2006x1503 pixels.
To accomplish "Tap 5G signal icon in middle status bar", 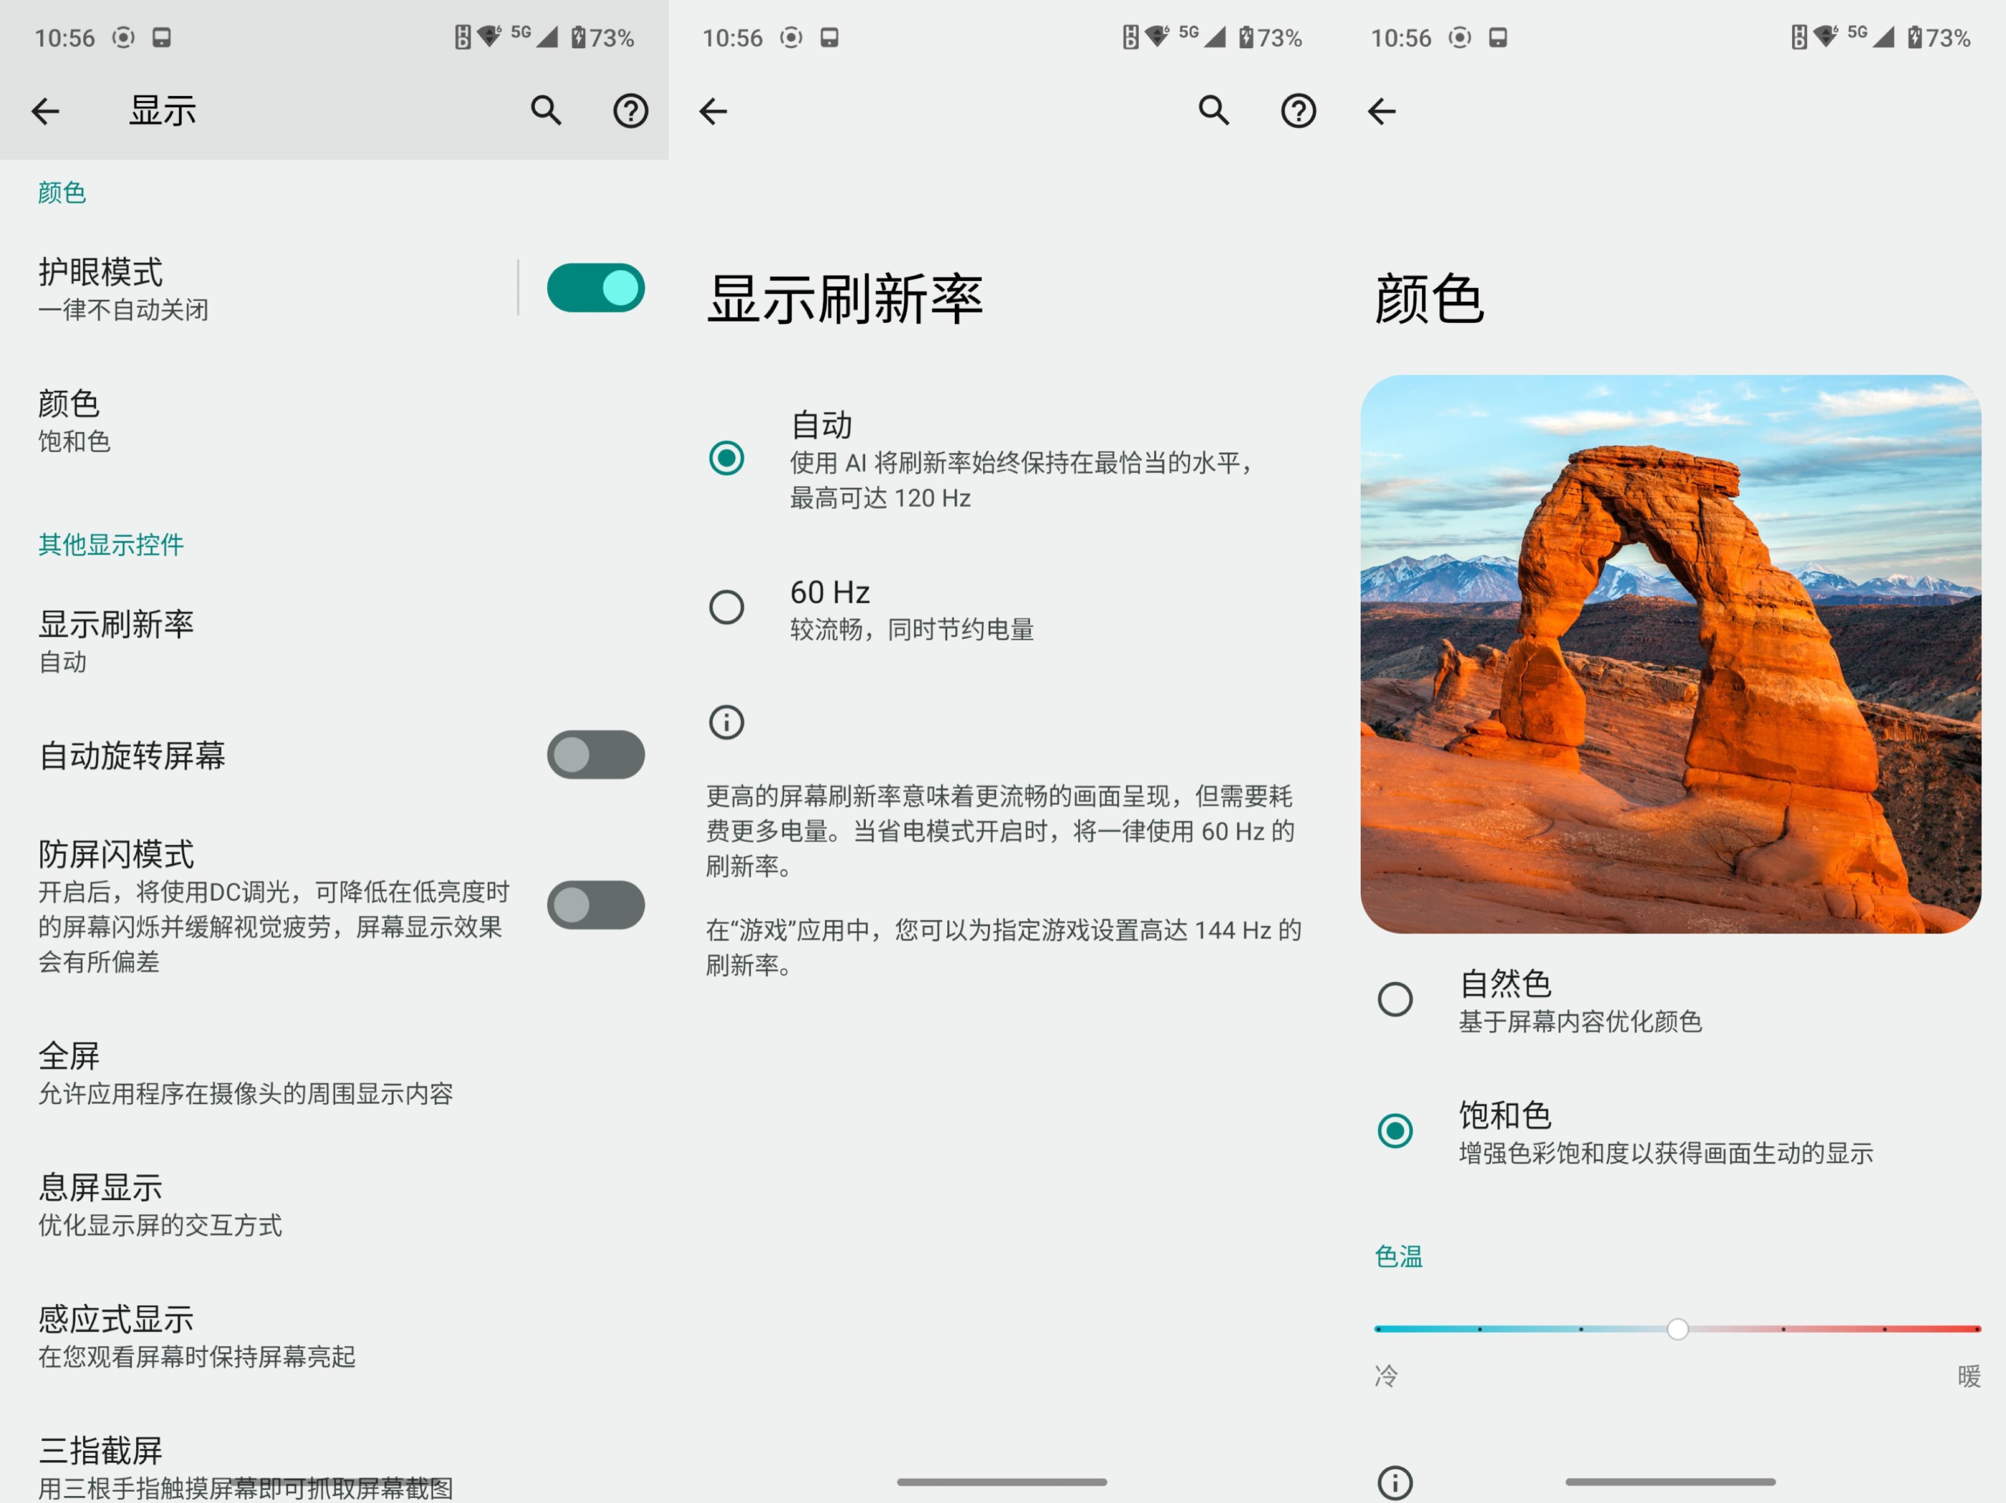I will (1203, 36).
